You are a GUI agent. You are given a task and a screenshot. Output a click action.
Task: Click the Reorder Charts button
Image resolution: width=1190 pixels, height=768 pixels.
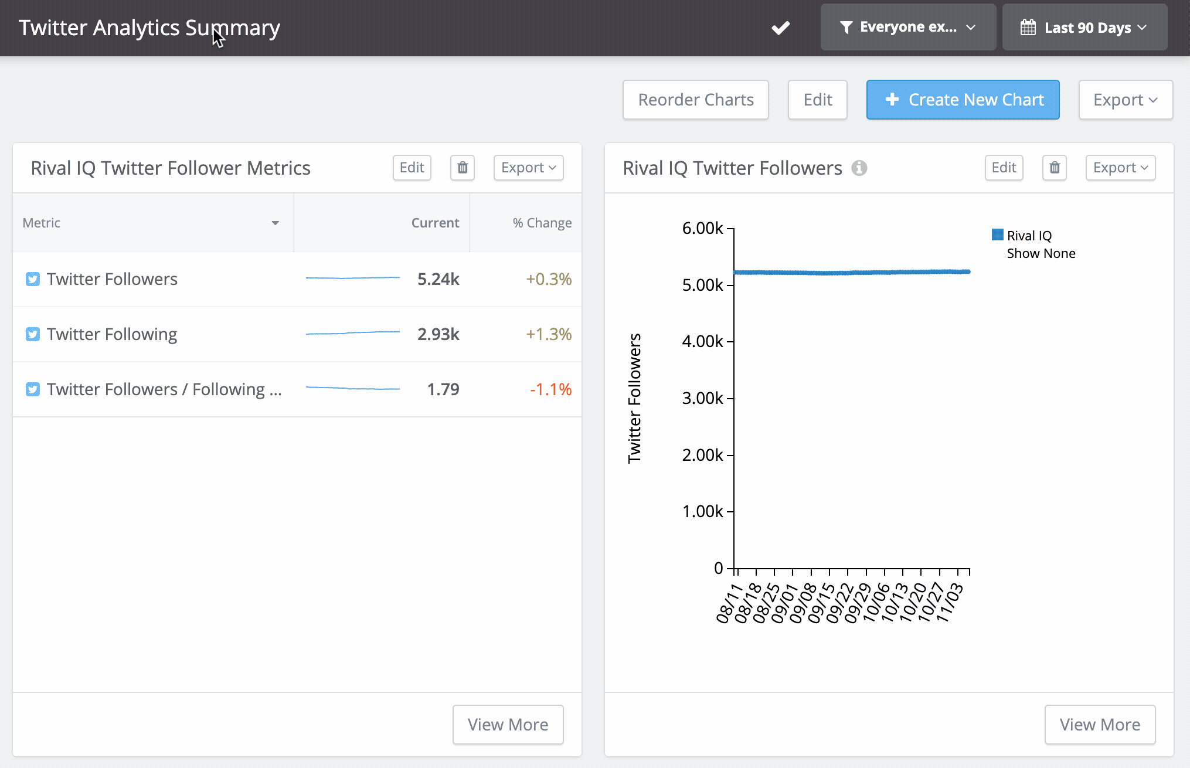coord(696,100)
